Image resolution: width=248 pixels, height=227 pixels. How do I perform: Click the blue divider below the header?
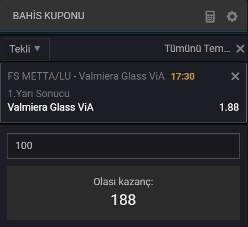(123, 32)
